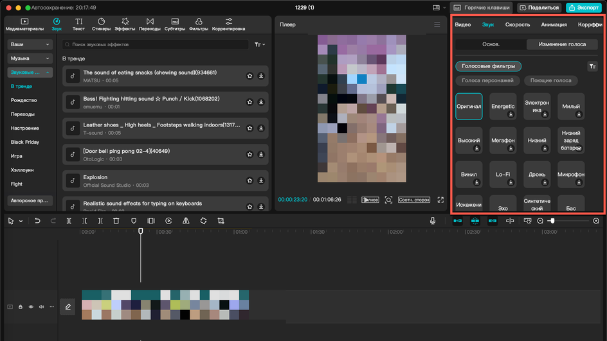Select the Изменение голоса sub-tab
This screenshot has width=607, height=341.
(562, 44)
